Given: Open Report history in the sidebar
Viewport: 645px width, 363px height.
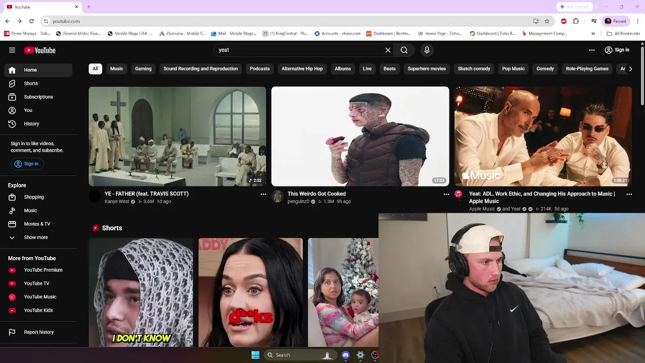Looking at the screenshot, I should [38, 332].
